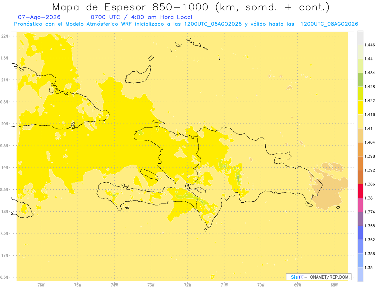This screenshot has width=375, height=289.
Task: Click the time label '0700 UTC / 4:00 am Hora Local'
Action: point(142,17)
